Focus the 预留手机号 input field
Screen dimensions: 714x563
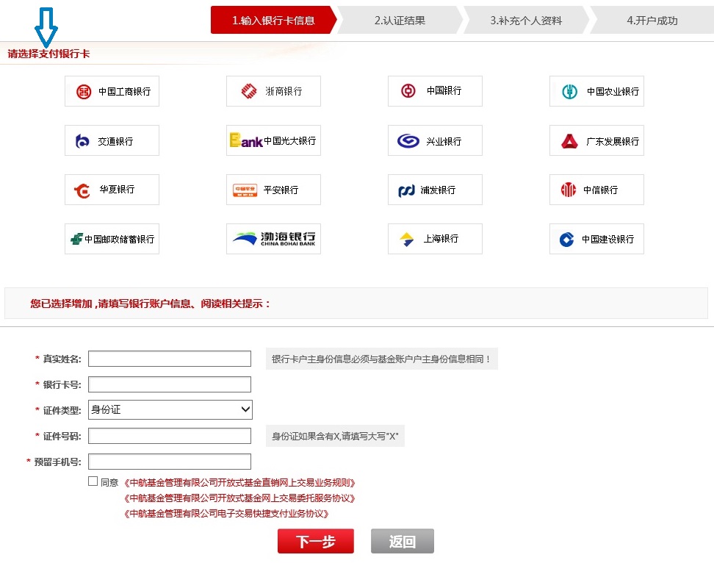coord(170,462)
